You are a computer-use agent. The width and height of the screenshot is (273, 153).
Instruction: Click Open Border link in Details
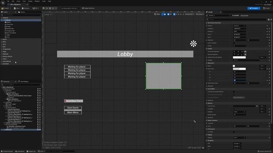pos(244,15)
